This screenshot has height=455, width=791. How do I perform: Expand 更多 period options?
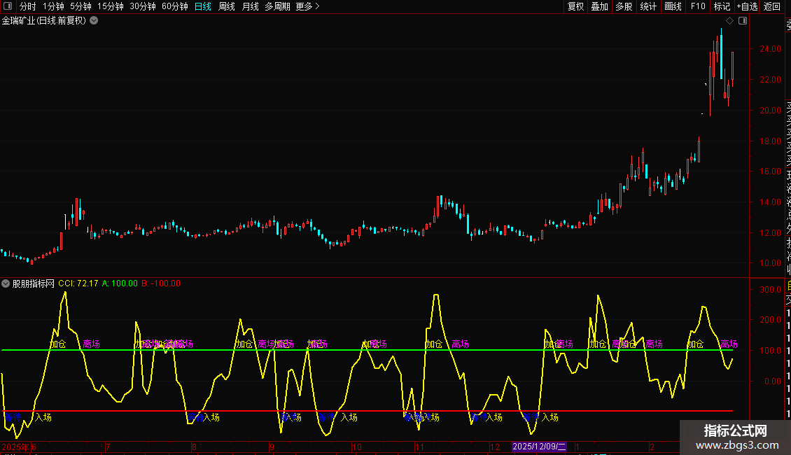[307, 6]
